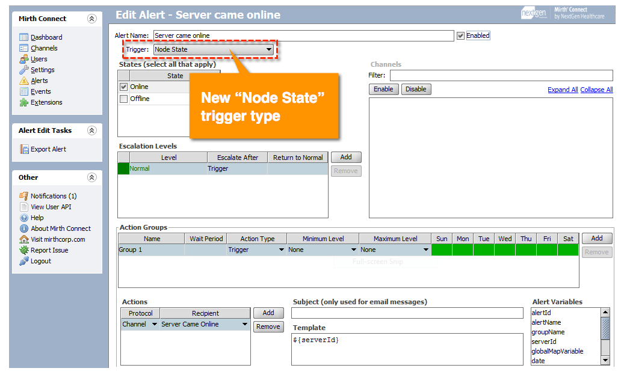Toggle Fri day cell for Group 1
This screenshot has height=377, width=624.
point(547,250)
